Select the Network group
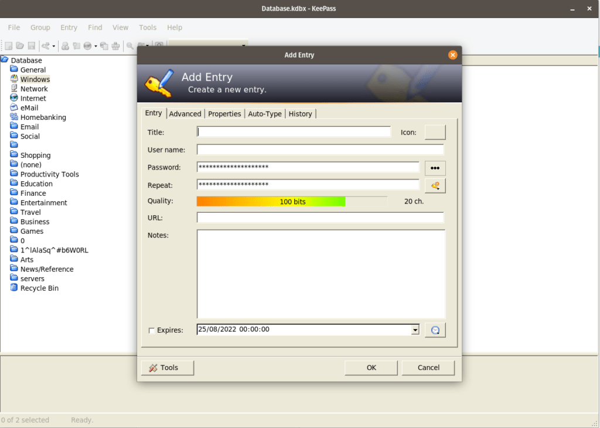 (x=34, y=89)
